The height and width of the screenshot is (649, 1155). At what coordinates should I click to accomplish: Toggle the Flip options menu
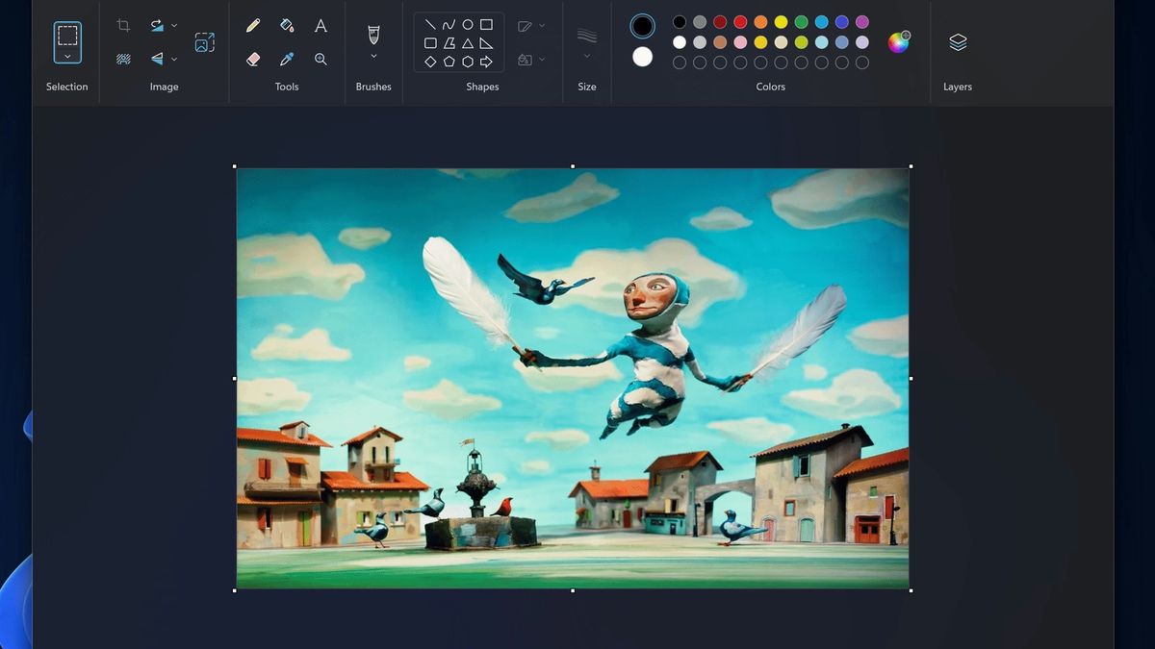(175, 59)
